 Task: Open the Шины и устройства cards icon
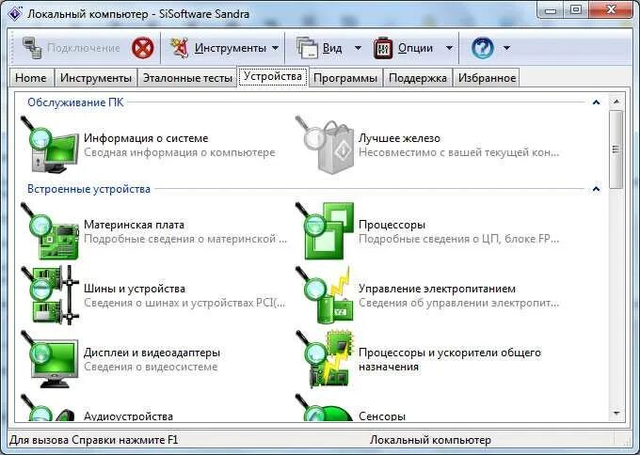click(50, 295)
